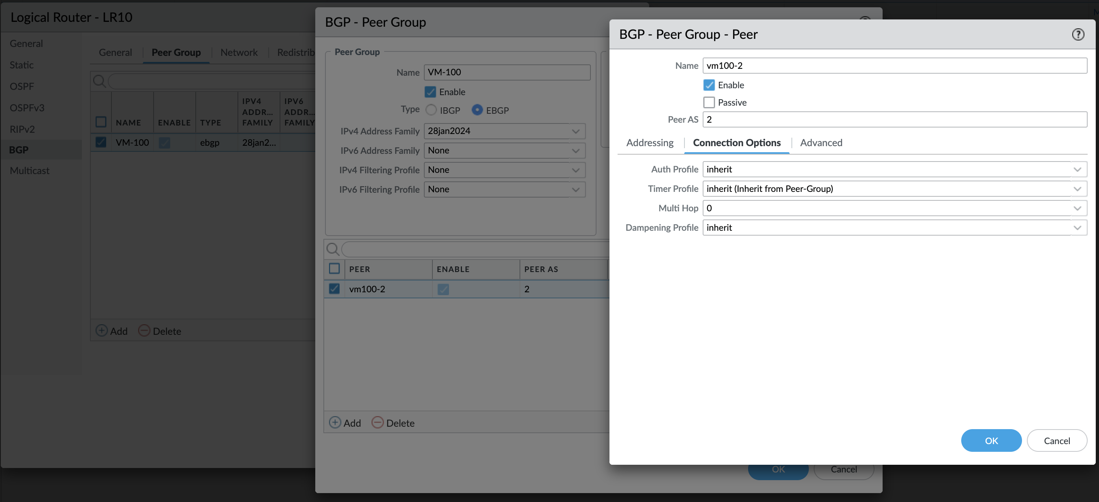Click the search magnifier in peer list

pyautogui.click(x=332, y=249)
